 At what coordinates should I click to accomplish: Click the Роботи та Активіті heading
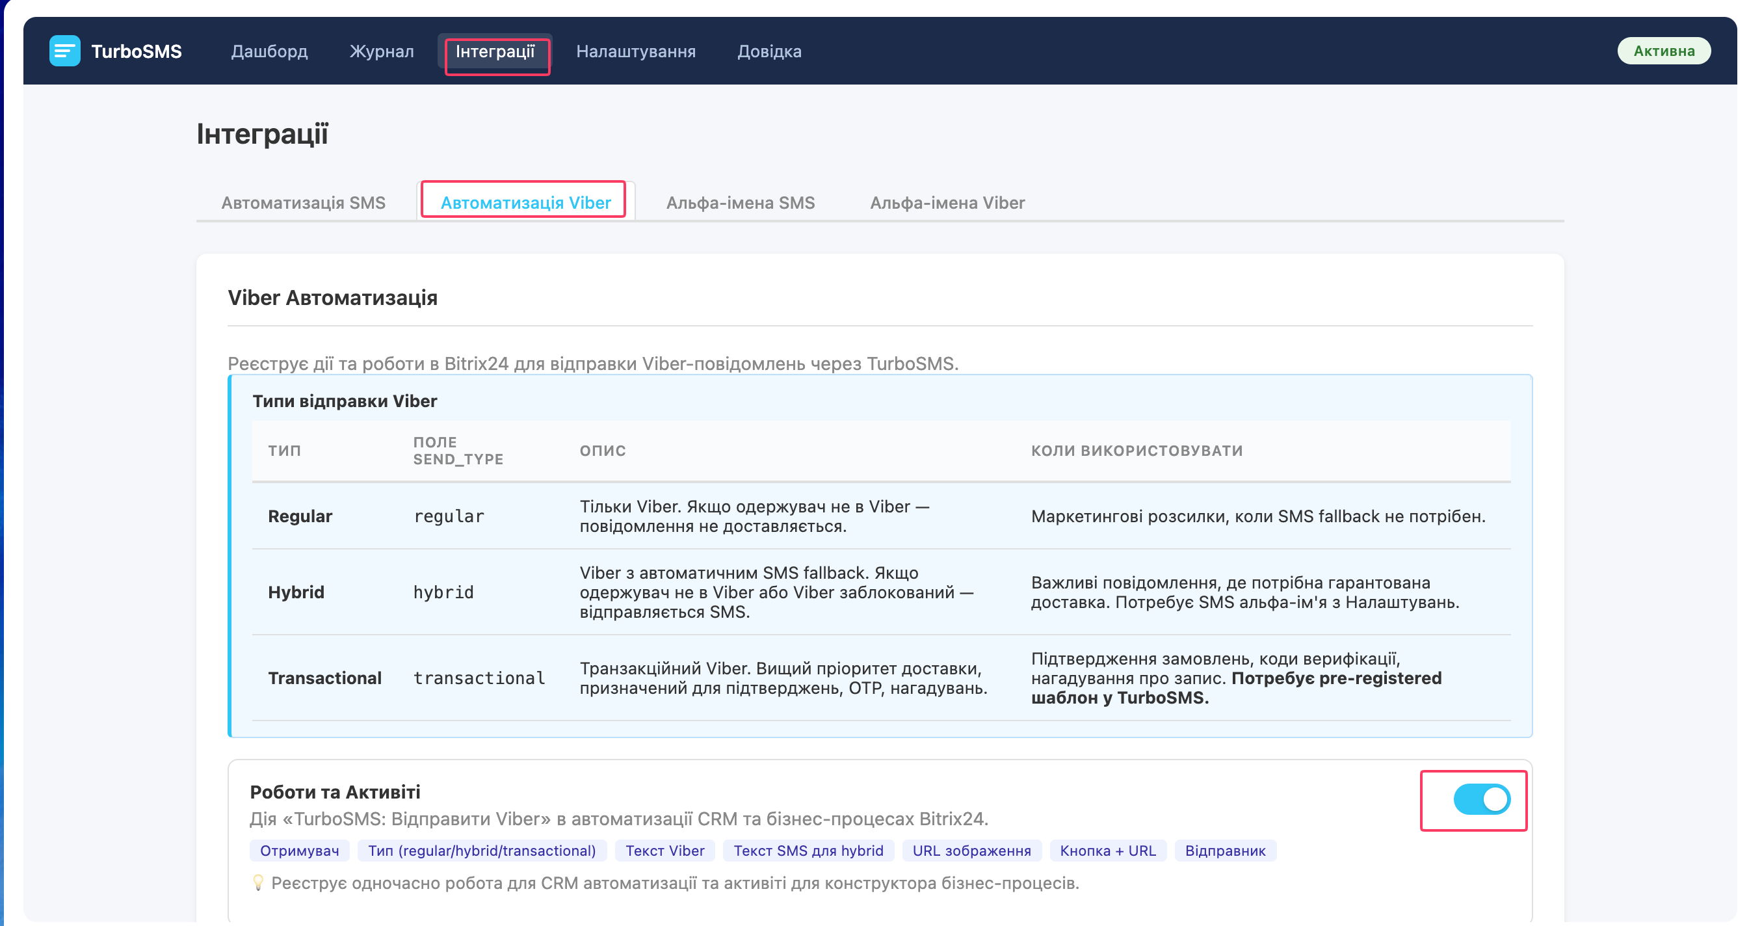pyautogui.click(x=335, y=791)
